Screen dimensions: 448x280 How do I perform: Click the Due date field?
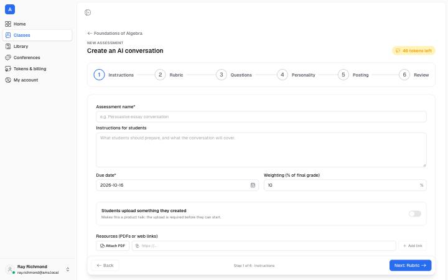[x=177, y=185]
